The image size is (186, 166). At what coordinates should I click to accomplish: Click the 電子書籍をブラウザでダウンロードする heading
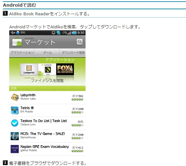coord(48,163)
